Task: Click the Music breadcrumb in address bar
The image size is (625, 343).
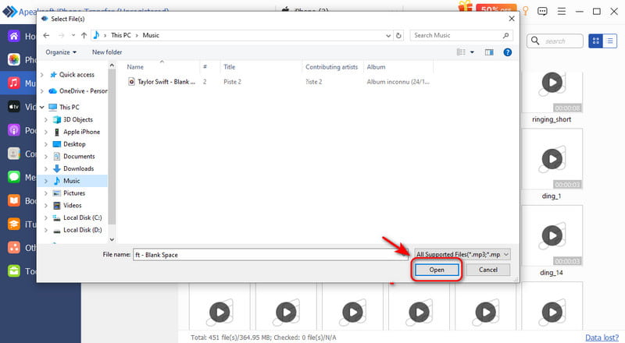Action: (x=151, y=35)
